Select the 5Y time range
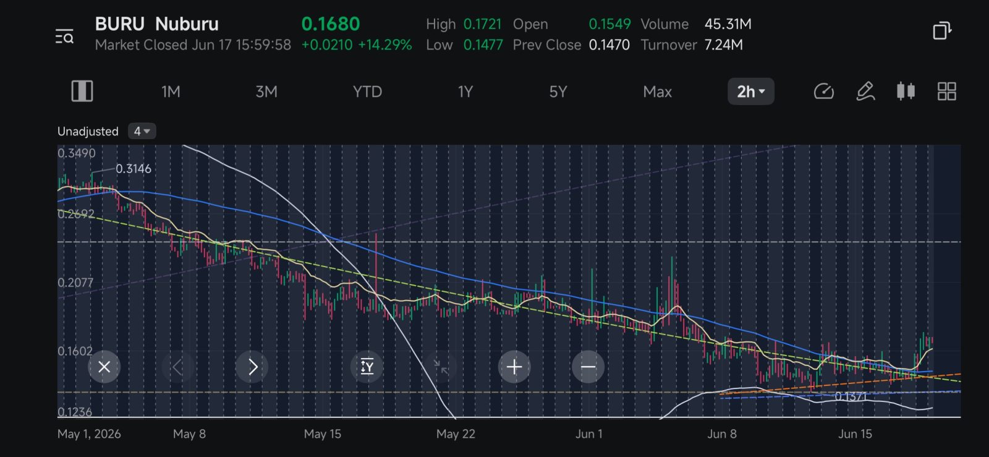Viewport: 989px width, 457px height. click(558, 92)
